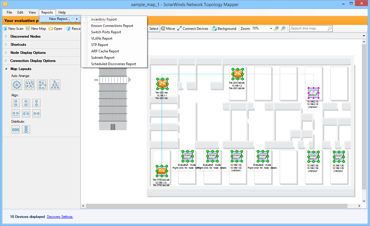Click the zoom out magnifier icon
This screenshot has height=226, width=370.
[x=283, y=28]
